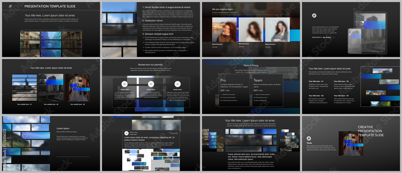
Task: Open the arched street image above subtitle 03
Action: pos(78,88)
